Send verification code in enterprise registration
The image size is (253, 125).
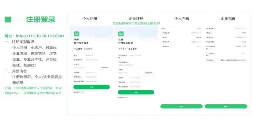coord(149,73)
